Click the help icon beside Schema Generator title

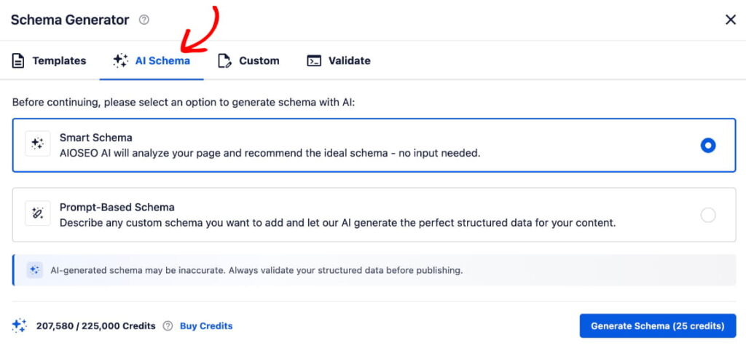(144, 20)
